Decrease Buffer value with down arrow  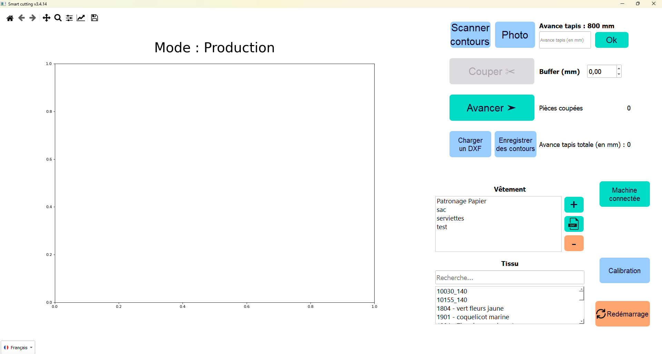[619, 74]
